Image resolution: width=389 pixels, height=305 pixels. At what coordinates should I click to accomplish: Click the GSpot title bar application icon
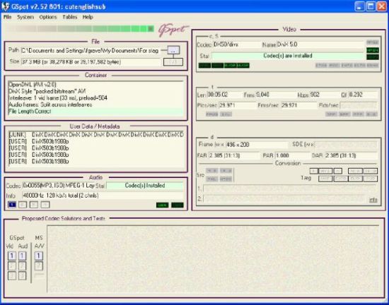point(5,6)
